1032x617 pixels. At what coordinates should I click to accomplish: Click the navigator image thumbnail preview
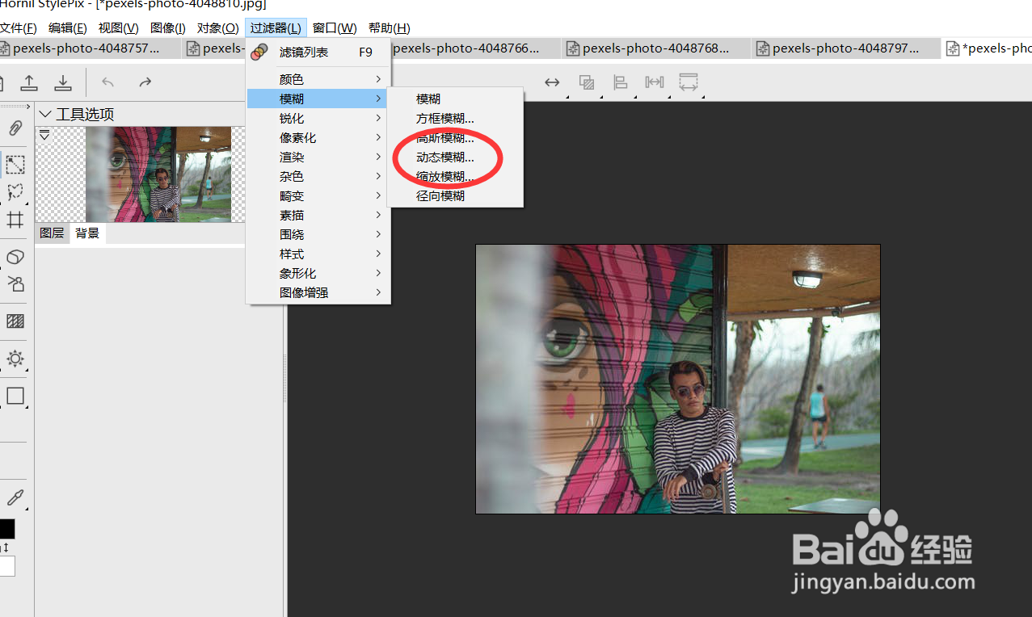click(158, 174)
